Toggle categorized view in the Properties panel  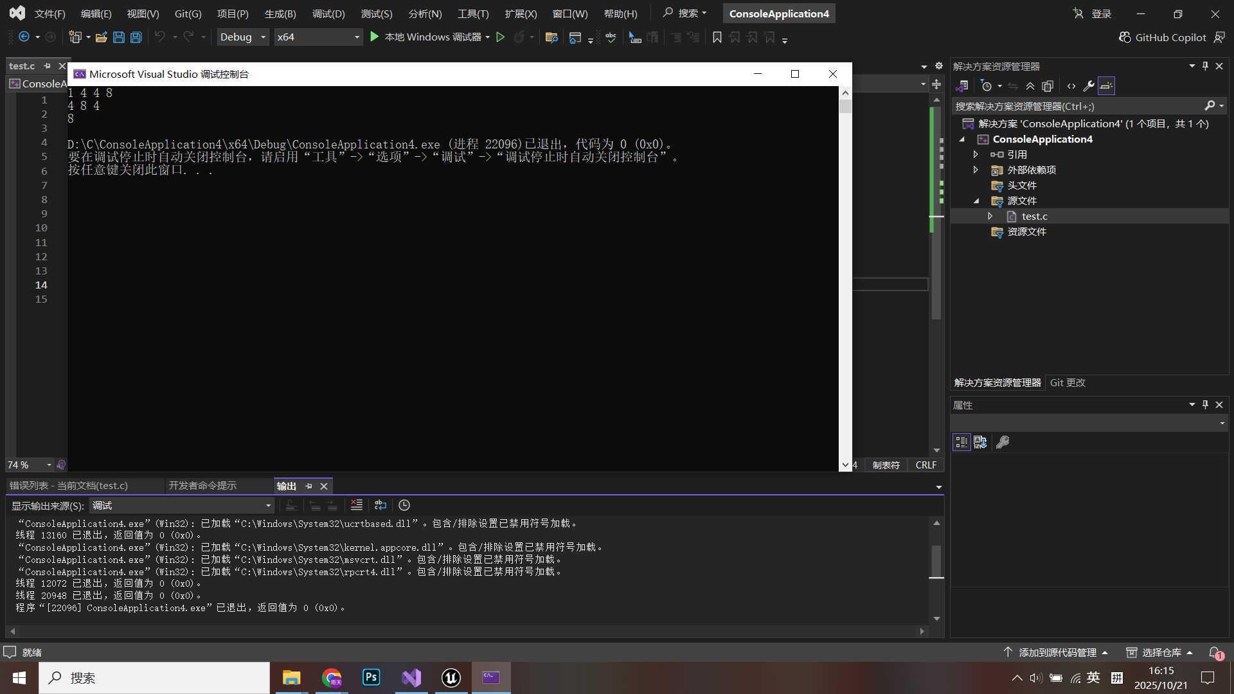pos(961,442)
